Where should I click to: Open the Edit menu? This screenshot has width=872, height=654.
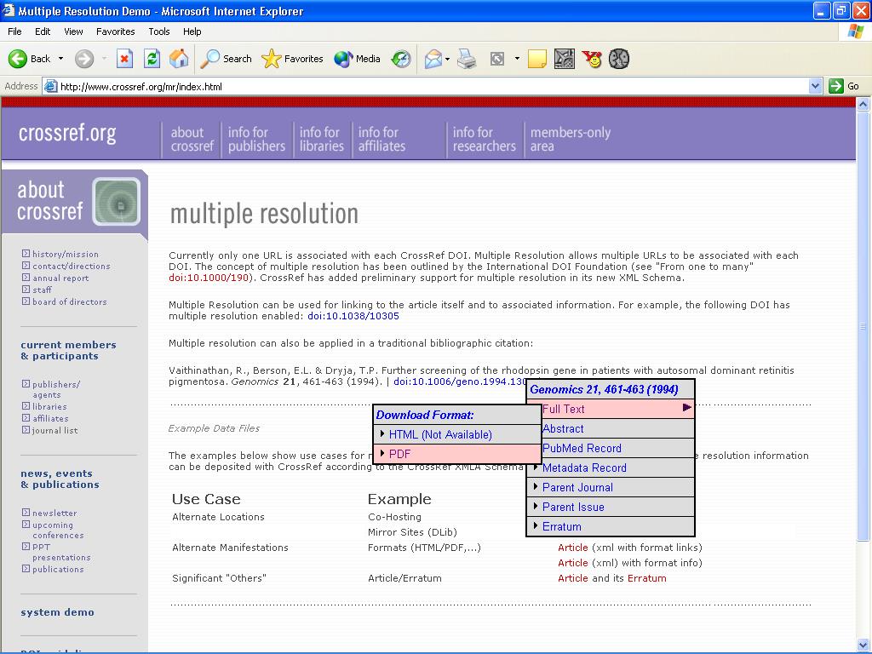pos(43,32)
